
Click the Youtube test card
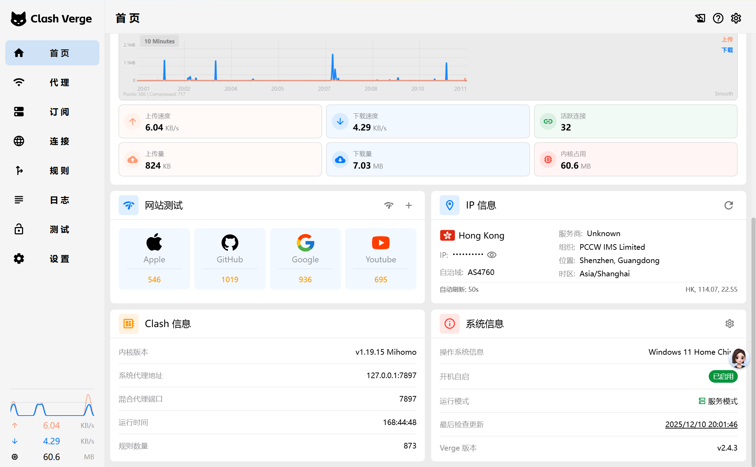(380, 259)
